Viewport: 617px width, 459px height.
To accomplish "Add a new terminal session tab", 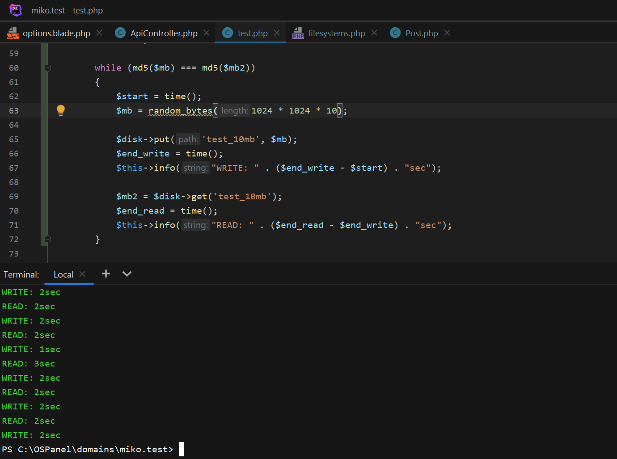I will pos(106,274).
